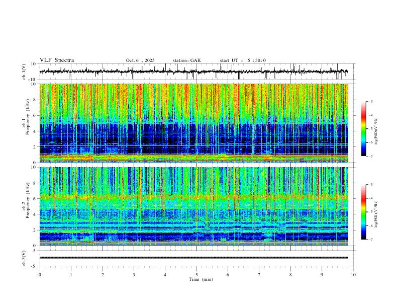Click the time axis tick label '10'
The height and width of the screenshot is (308, 398).
[353, 275]
